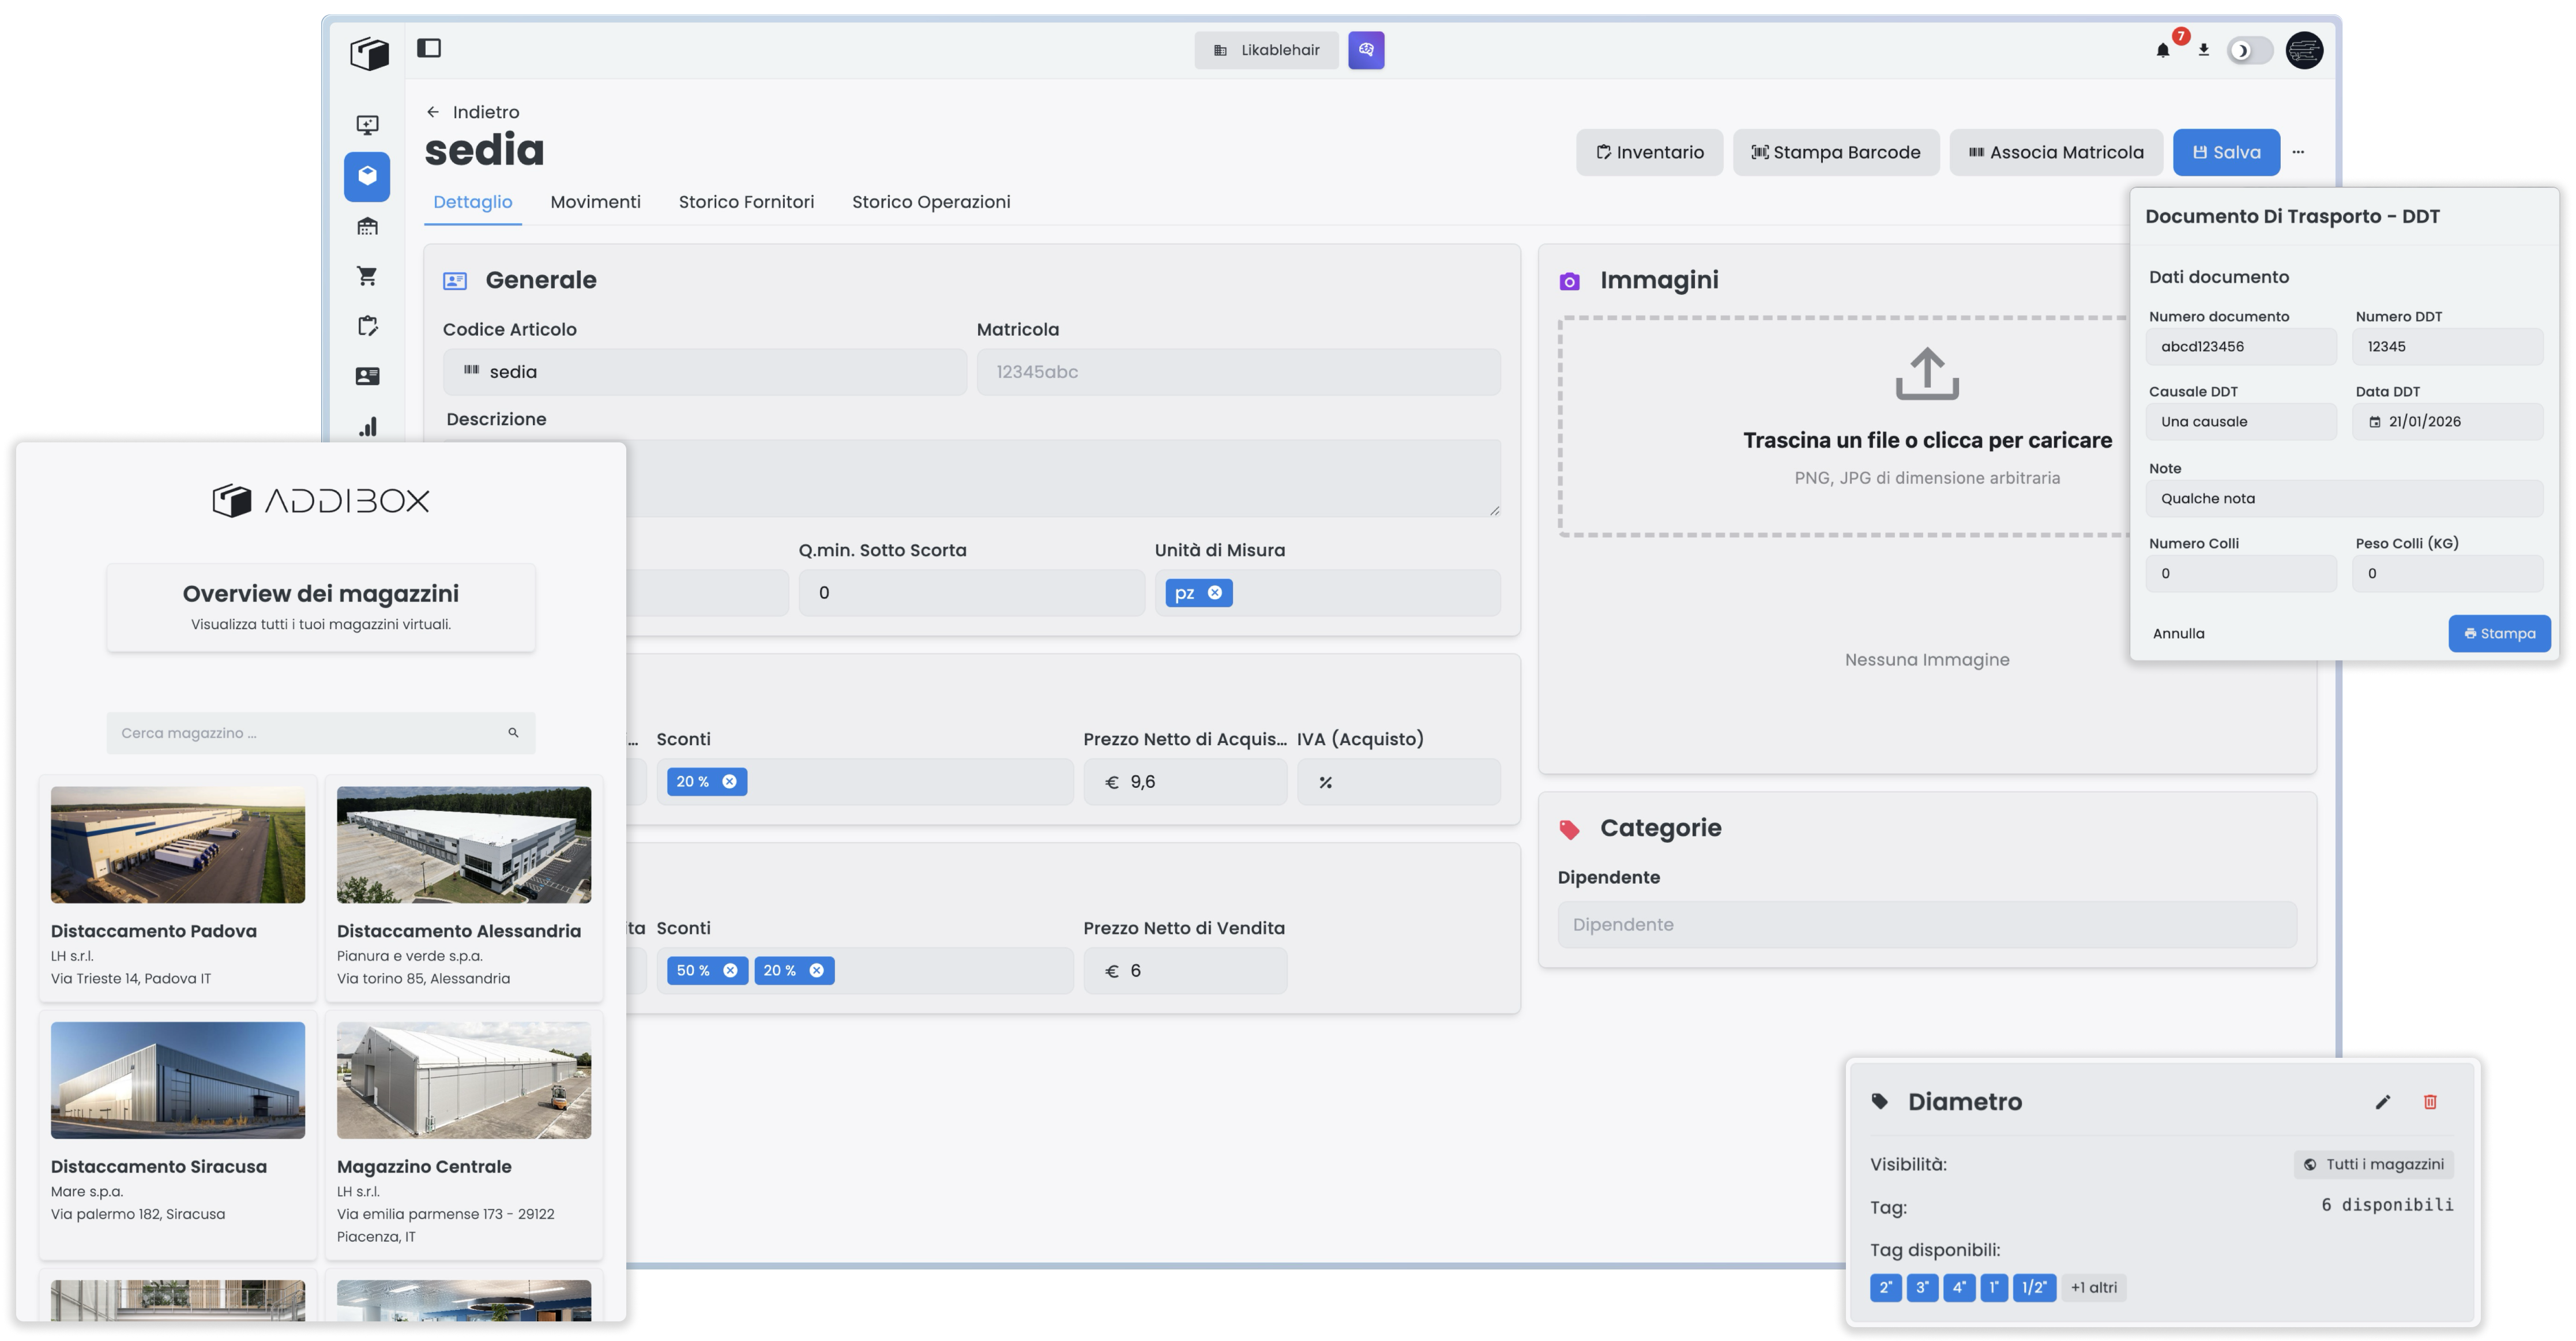Open the orders clipboard icon in sidebar
The width and height of the screenshot is (2576, 1341).
[x=367, y=326]
